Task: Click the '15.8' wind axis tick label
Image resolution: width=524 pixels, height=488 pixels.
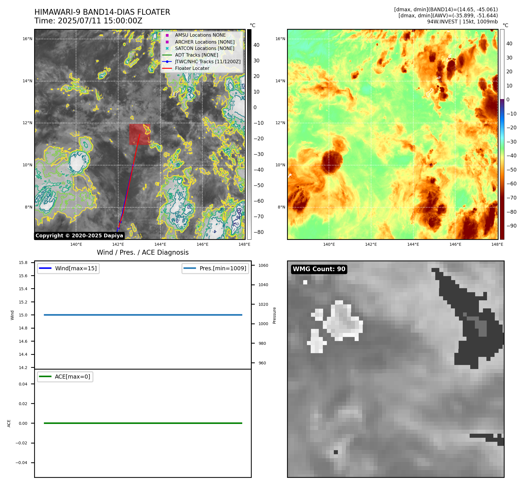Action: pos(23,262)
